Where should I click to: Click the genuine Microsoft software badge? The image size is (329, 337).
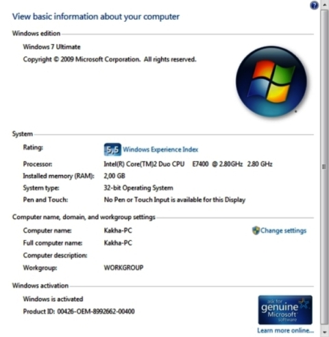pos(285,310)
